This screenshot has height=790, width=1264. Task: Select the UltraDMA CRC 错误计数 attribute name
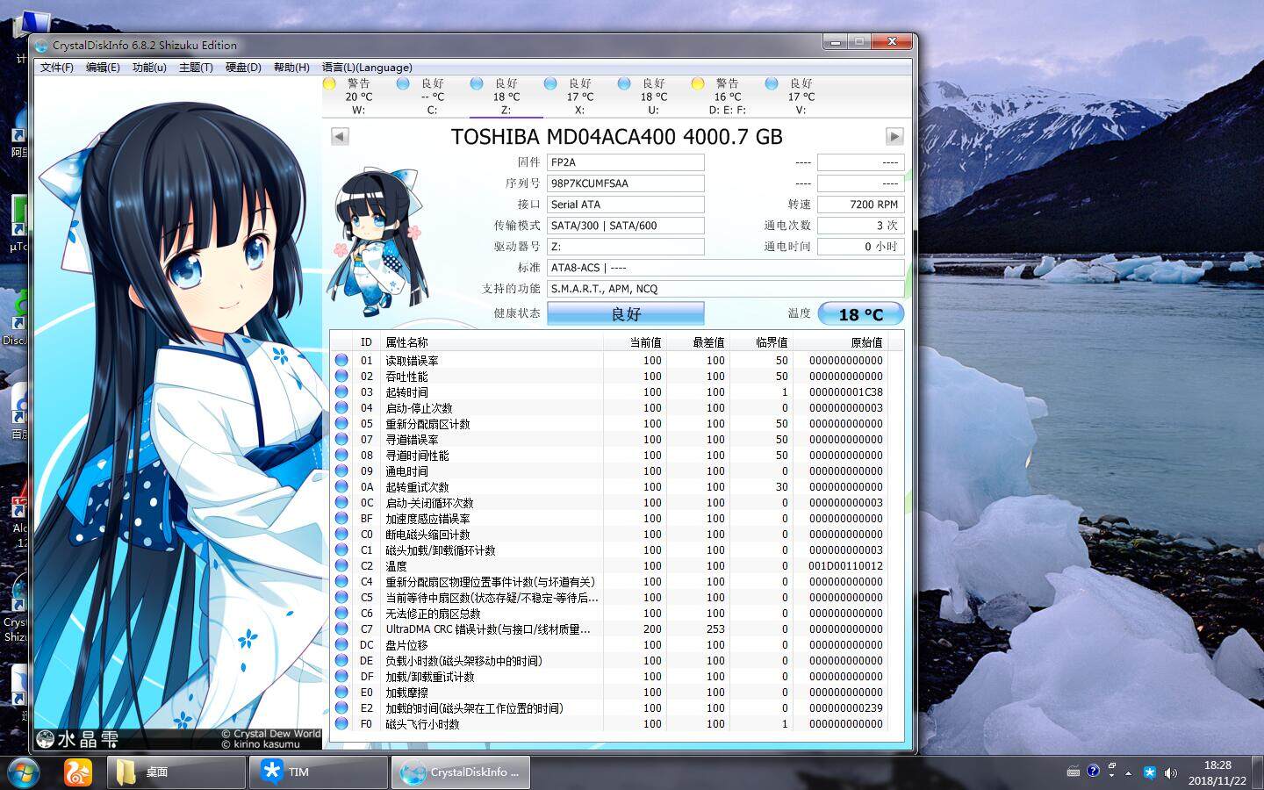[488, 629]
